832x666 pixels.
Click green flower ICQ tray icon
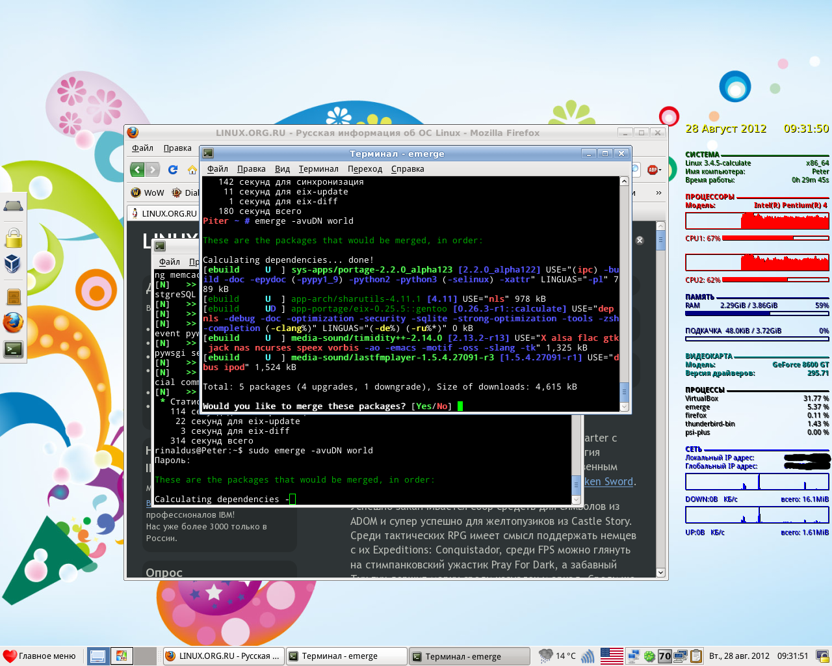pyautogui.click(x=649, y=656)
